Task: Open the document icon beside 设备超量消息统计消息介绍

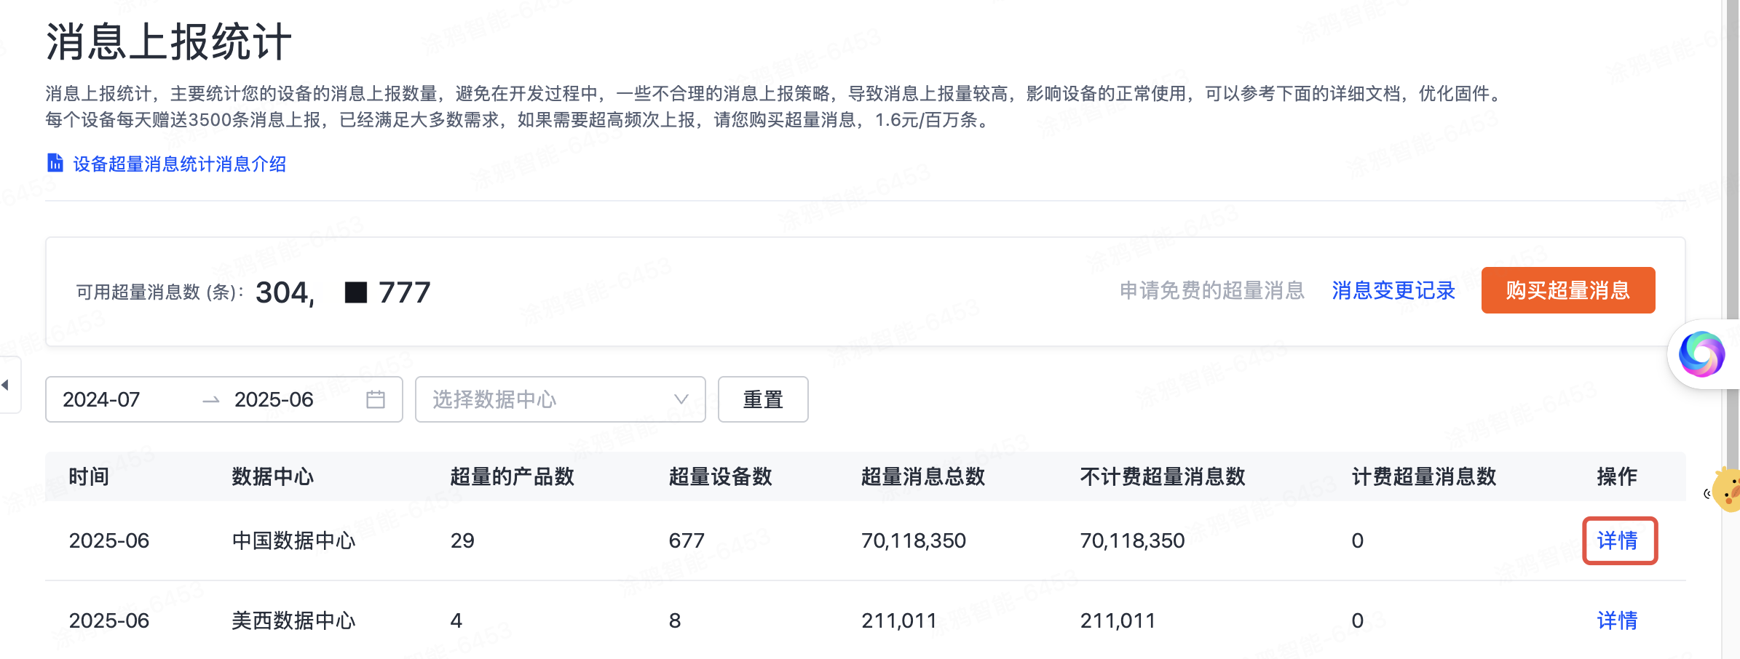Action: pos(55,163)
